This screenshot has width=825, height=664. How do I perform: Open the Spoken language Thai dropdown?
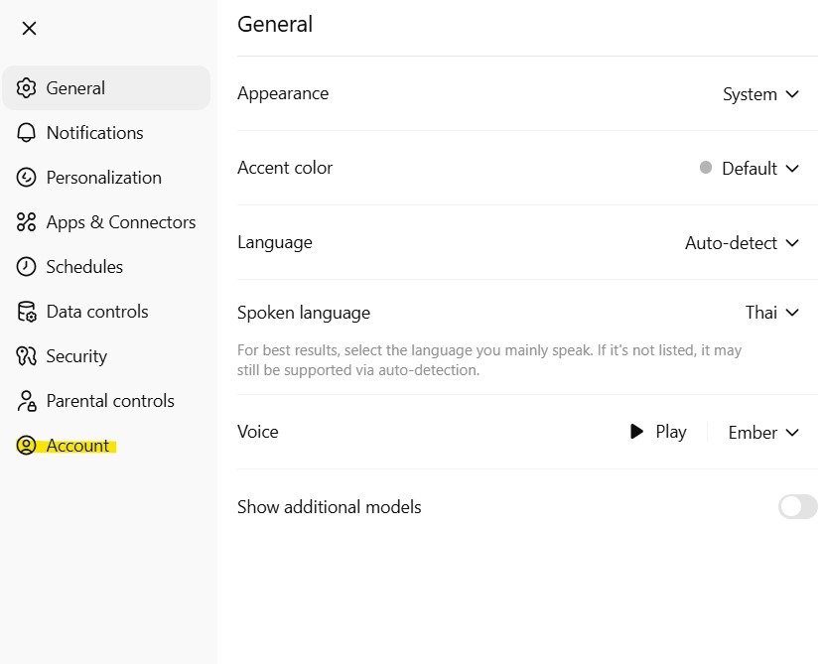point(772,313)
